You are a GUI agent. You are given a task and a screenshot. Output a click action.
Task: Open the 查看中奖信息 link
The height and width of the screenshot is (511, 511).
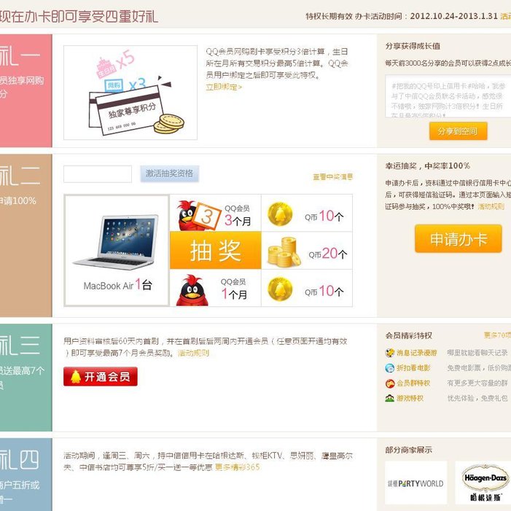point(332,176)
